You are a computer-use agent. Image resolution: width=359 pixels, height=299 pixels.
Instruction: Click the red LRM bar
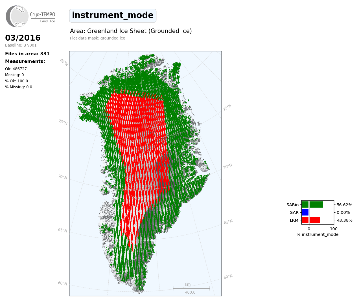pyautogui.click(x=311, y=220)
